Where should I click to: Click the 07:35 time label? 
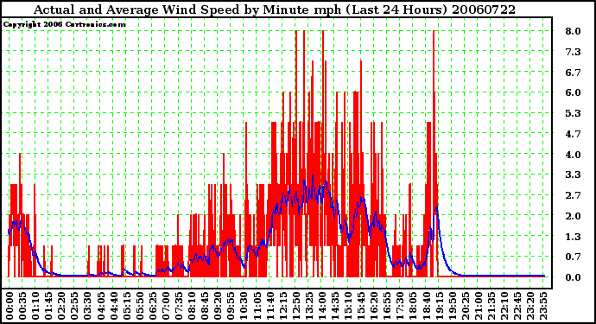179,306
